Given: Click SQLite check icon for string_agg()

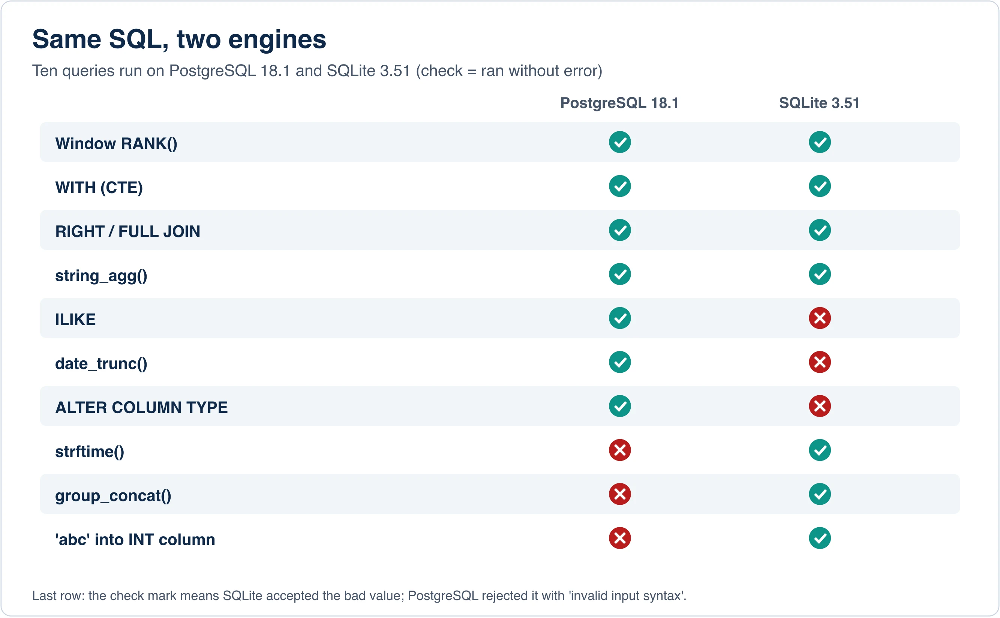Looking at the screenshot, I should (819, 274).
